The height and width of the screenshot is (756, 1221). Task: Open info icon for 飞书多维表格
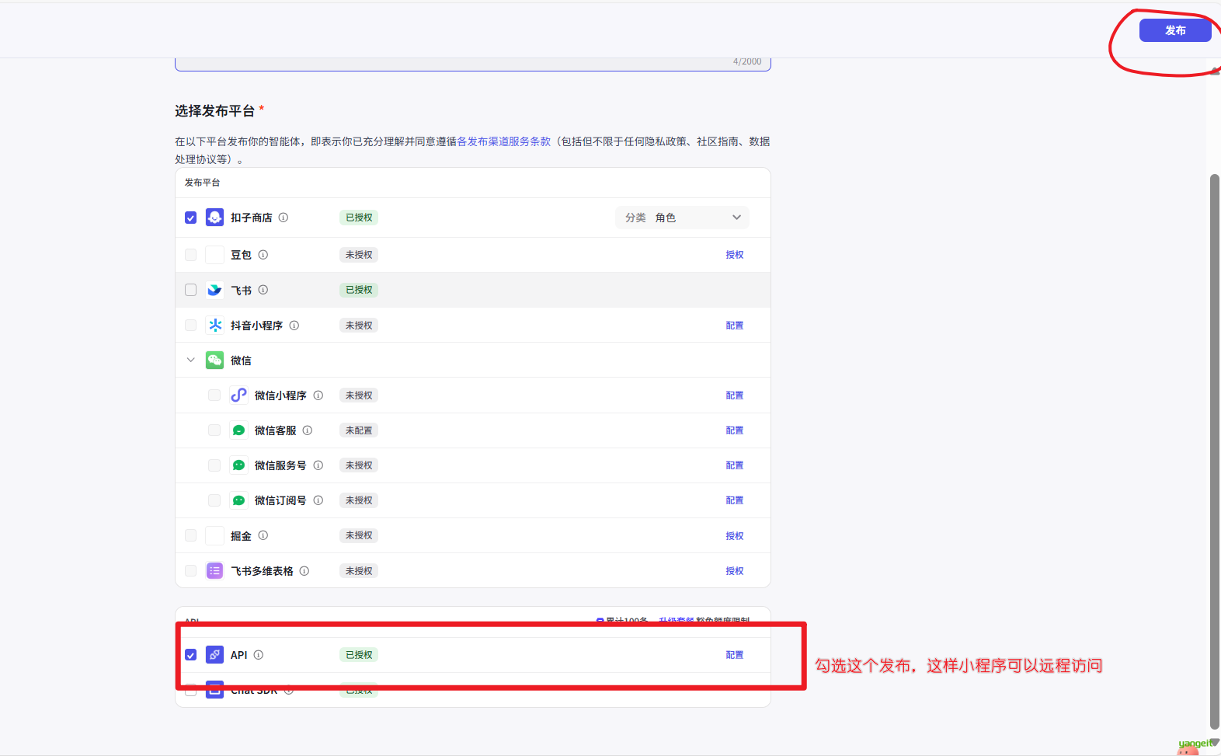(x=304, y=571)
